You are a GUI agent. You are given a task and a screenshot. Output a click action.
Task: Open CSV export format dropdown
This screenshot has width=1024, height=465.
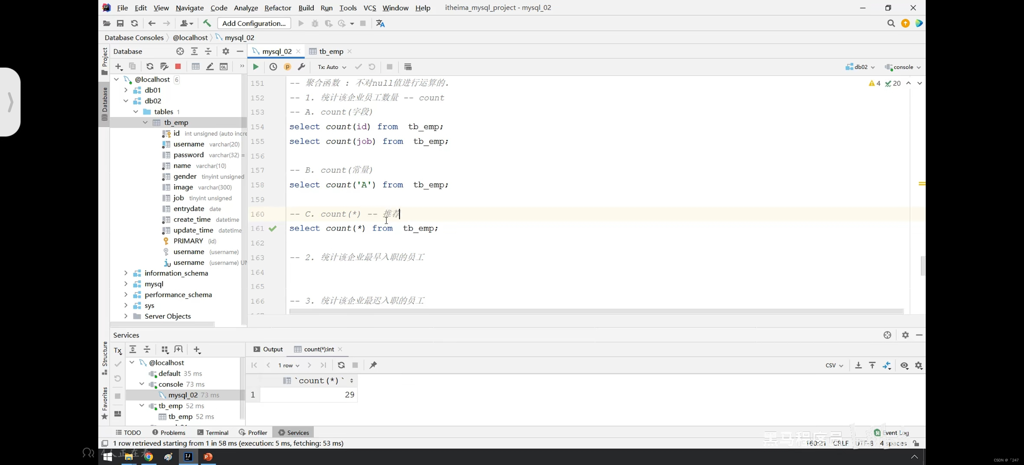834,365
